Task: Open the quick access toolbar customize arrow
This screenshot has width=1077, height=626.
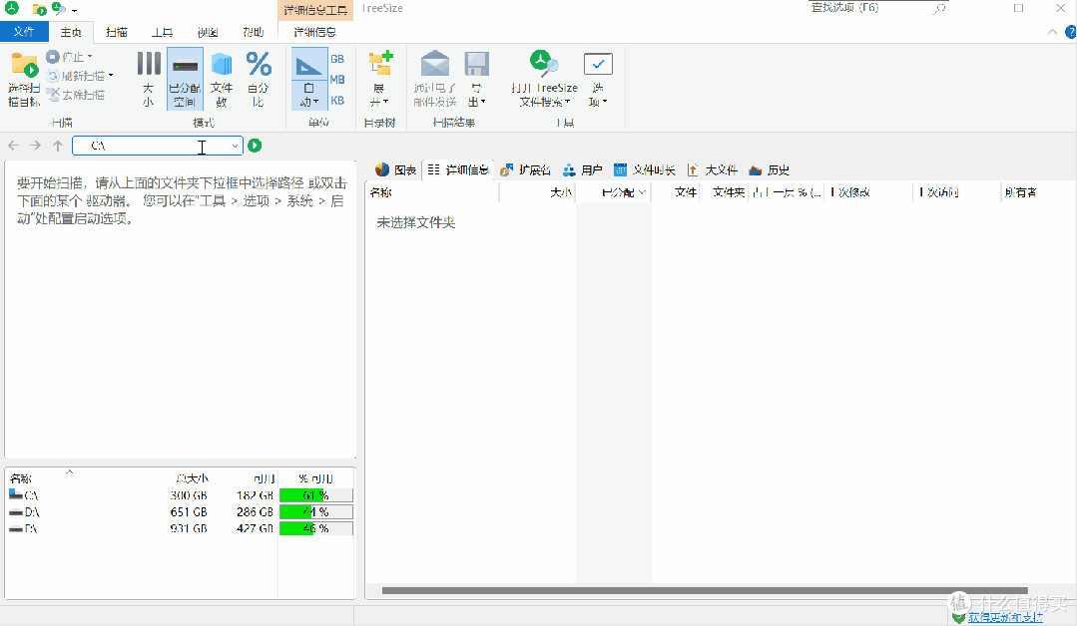Action: click(74, 10)
